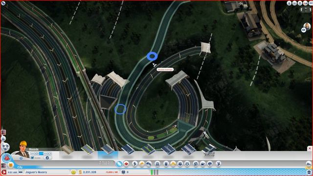
Task: Select the second road drawing tool
Action: tap(37, 154)
